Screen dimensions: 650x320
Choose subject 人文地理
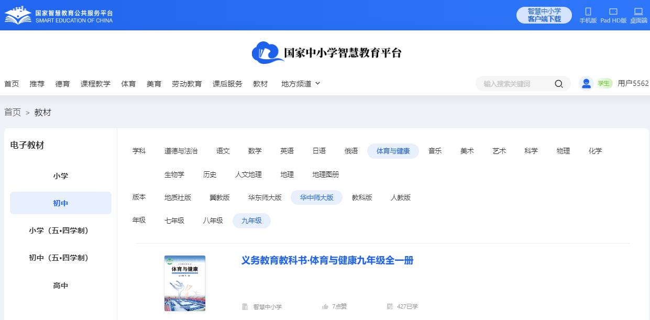pyautogui.click(x=249, y=174)
